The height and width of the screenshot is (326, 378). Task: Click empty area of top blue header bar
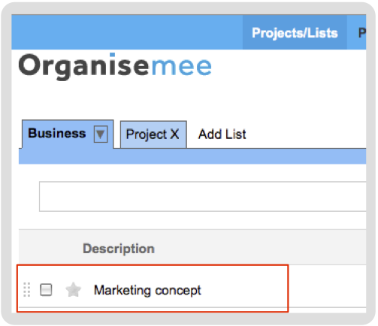(127, 32)
